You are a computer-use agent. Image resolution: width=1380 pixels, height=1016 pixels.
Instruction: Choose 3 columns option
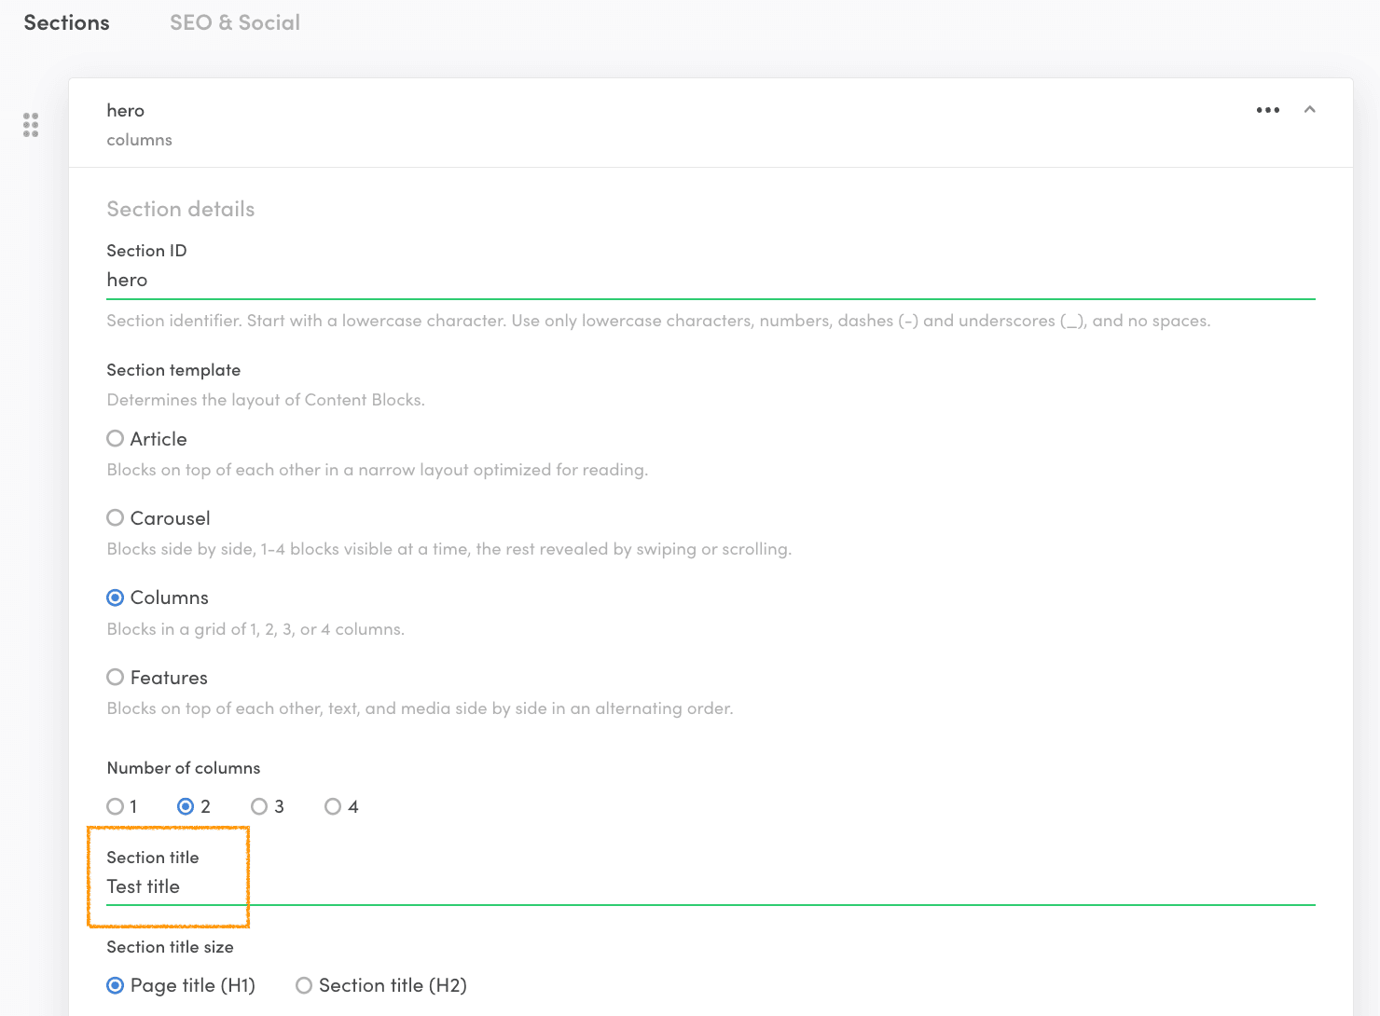259,807
